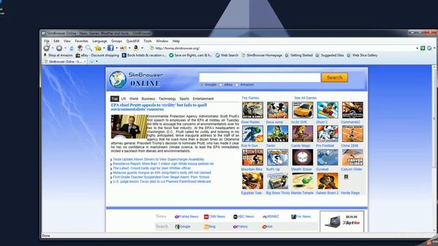This screenshot has width=438, height=246.
Task: Expand the Favorites star dropdown arrow
Action: (x=104, y=49)
